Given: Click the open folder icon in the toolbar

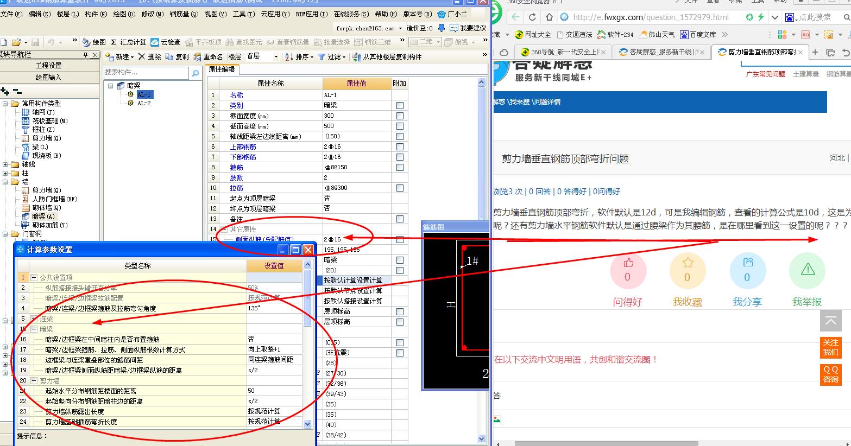Looking at the screenshot, I should [x=16, y=42].
